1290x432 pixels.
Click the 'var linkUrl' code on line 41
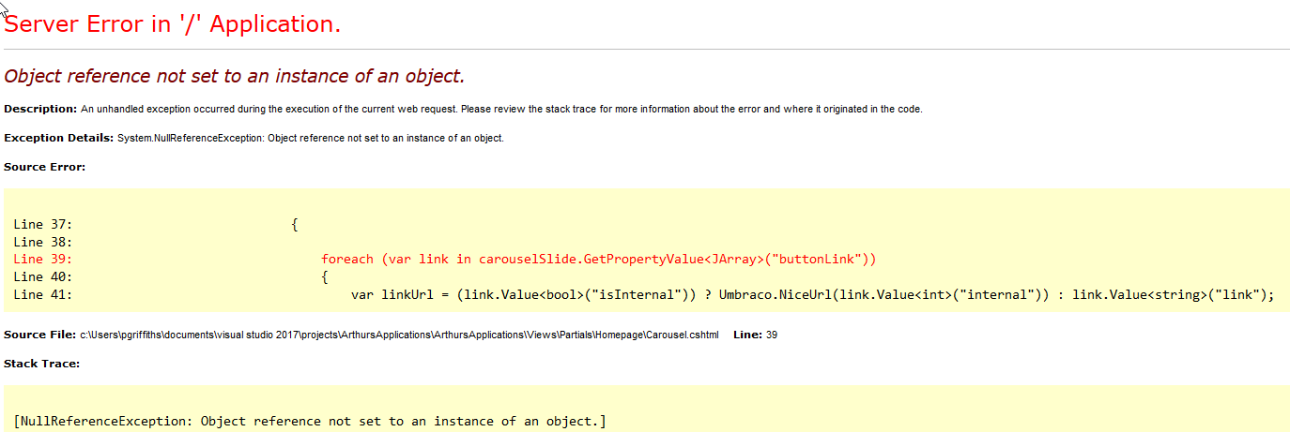pos(389,295)
